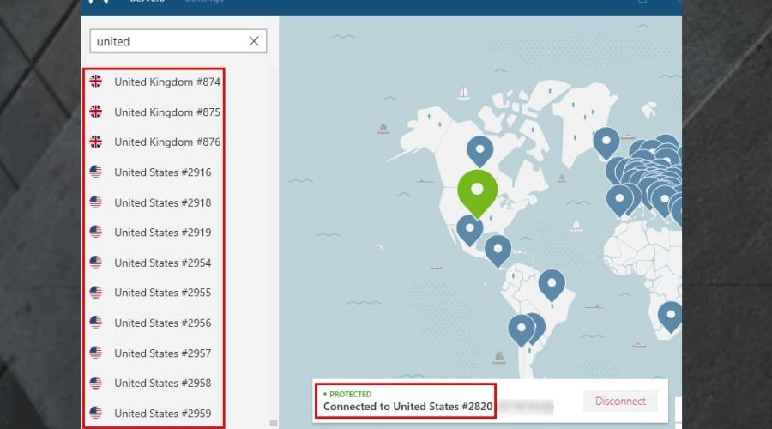Select the Central America pin below Mexico
772x429 pixels.
[x=498, y=249]
